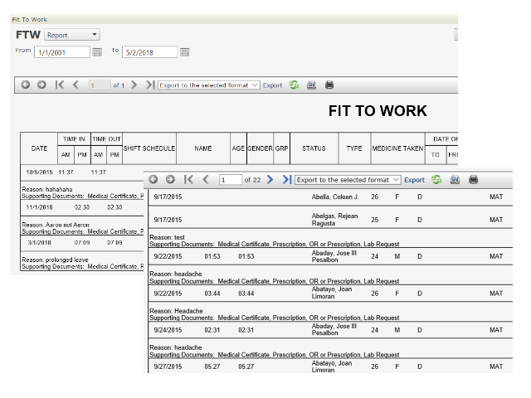
Task: Click the AGE column header
Action: tap(238, 148)
